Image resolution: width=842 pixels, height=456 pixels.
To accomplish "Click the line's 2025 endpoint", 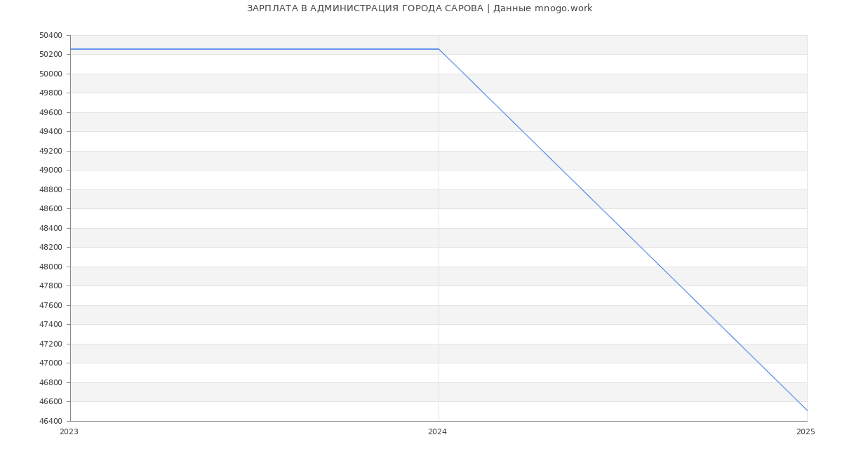I will 807,410.
